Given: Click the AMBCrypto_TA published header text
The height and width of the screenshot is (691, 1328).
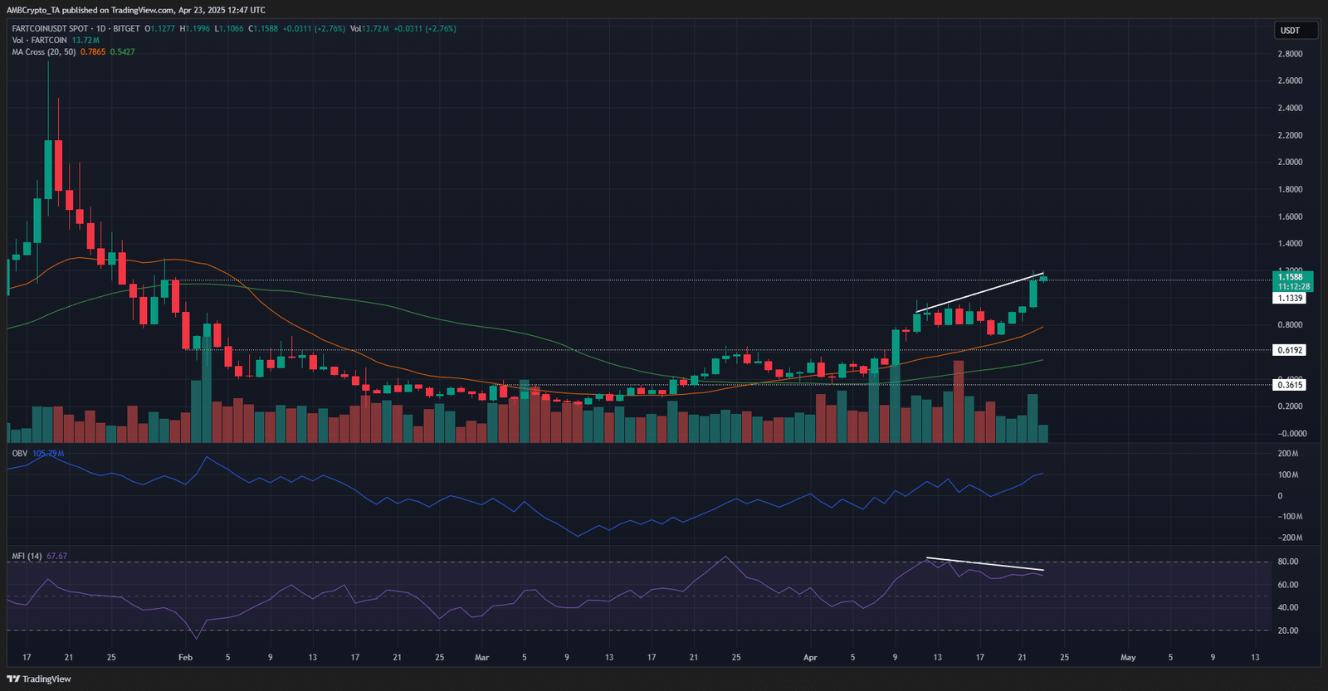Looking at the screenshot, I should coord(136,10).
